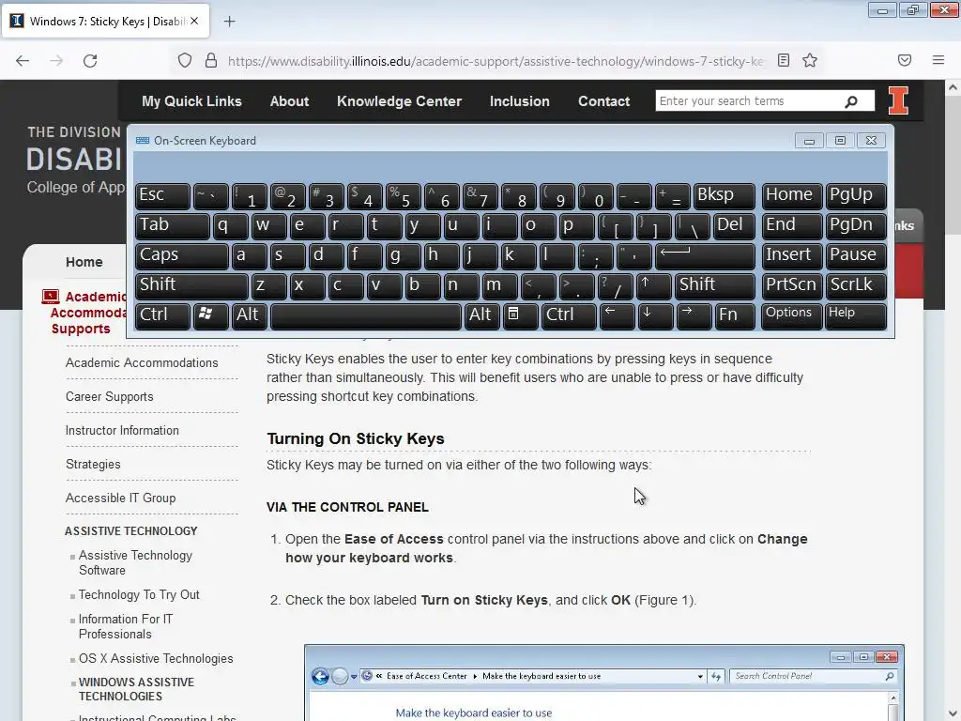Image resolution: width=961 pixels, height=721 pixels.
Task: Open Career Supports link
Action: click(x=109, y=397)
